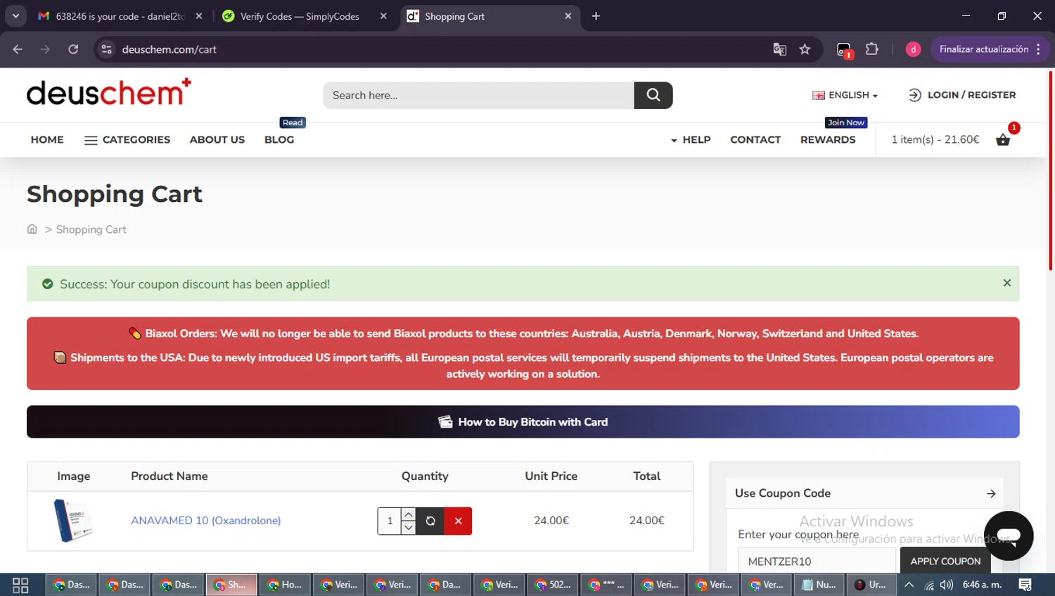Open the taskbar network icon
The image size is (1055, 596).
[x=929, y=585]
